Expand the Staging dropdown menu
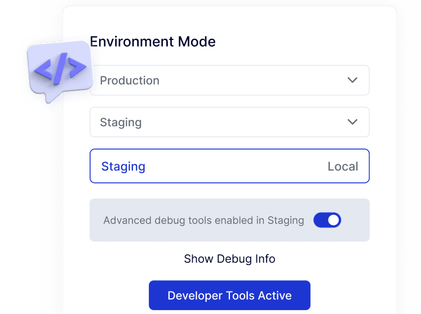The image size is (421, 314). point(229,122)
